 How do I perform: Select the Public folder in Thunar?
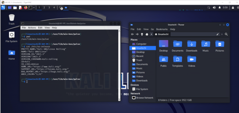(164, 61)
